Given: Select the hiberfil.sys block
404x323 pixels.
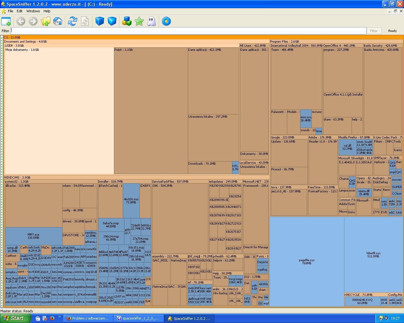Looking at the screenshot, I should coord(373,255).
